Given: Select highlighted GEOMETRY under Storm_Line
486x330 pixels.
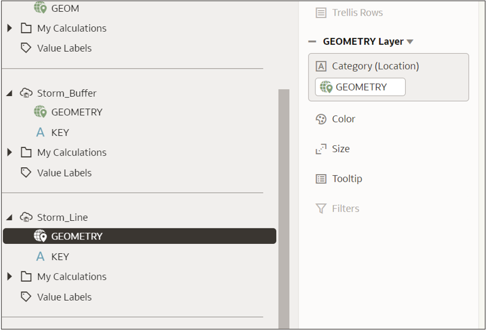Looking at the screenshot, I should click(x=140, y=236).
